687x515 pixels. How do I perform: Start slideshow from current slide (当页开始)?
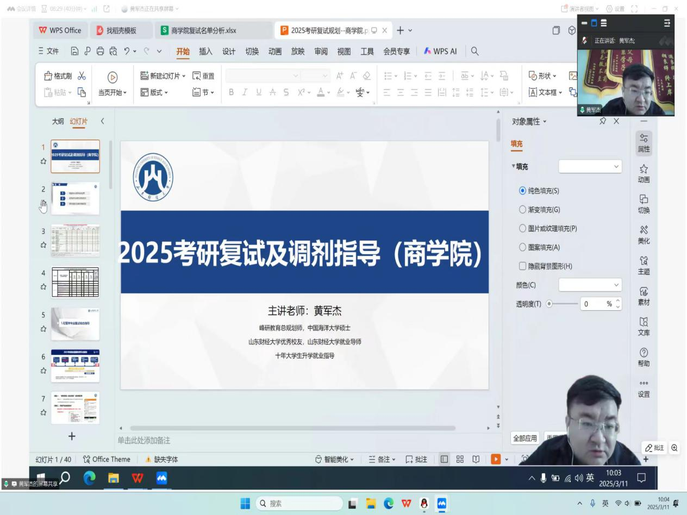point(112,84)
